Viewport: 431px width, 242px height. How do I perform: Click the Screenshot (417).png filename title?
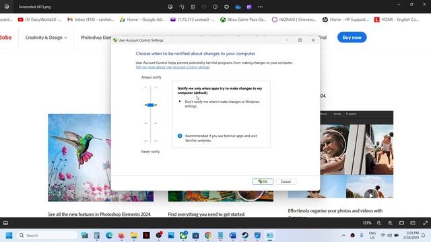click(34, 7)
